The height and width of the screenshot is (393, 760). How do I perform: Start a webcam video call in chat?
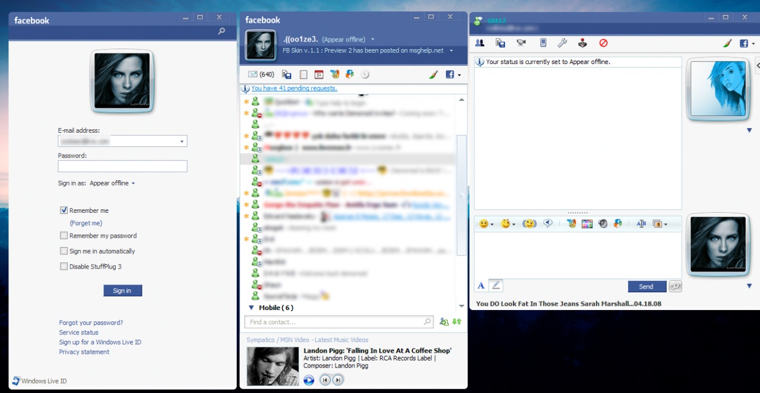pos(521,43)
